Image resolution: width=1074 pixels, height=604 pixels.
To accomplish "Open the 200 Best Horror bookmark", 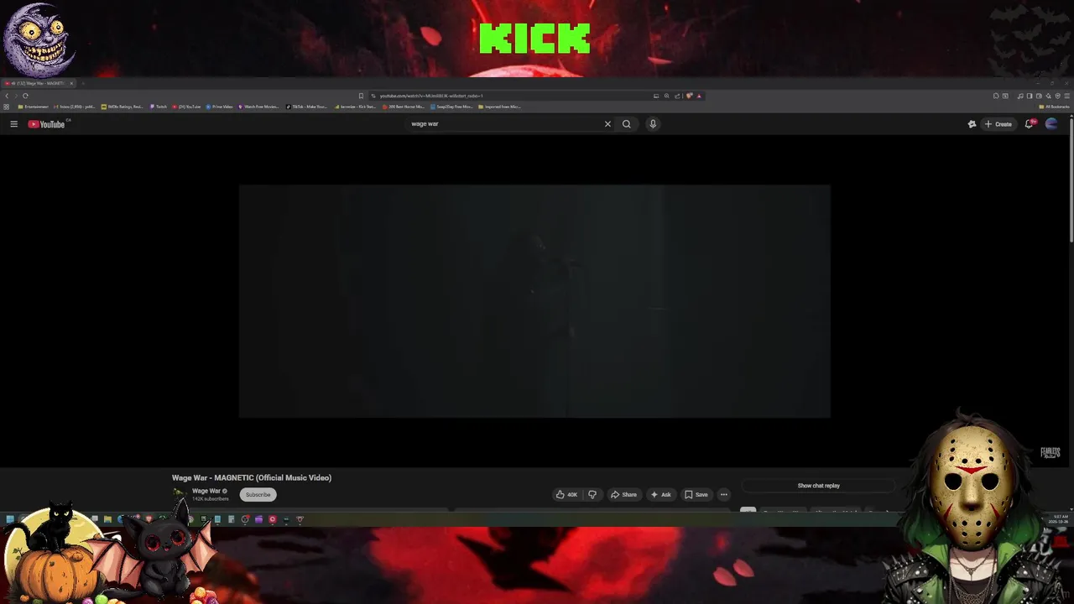I will [404, 107].
